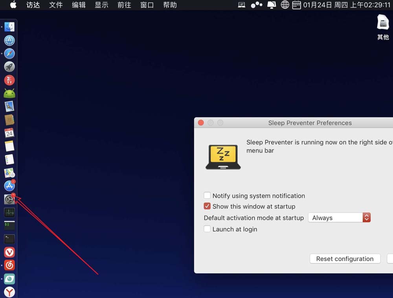This screenshot has width=393, height=298.
Task: Open the 其他 drive icon on desktop
Action: (x=383, y=27)
